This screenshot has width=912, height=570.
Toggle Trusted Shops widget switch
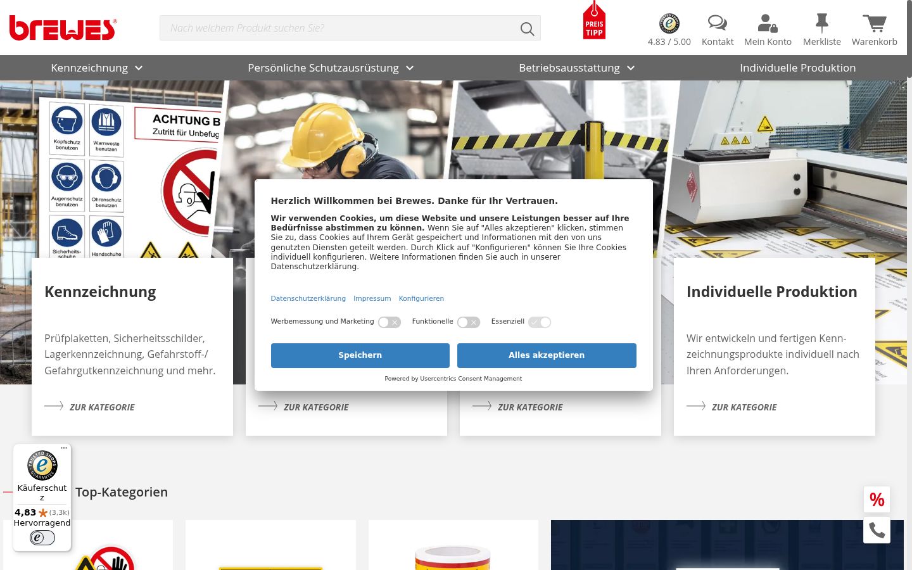click(x=42, y=538)
